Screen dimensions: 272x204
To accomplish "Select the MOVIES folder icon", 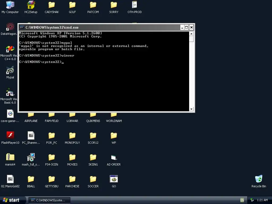I will pos(72,158).
